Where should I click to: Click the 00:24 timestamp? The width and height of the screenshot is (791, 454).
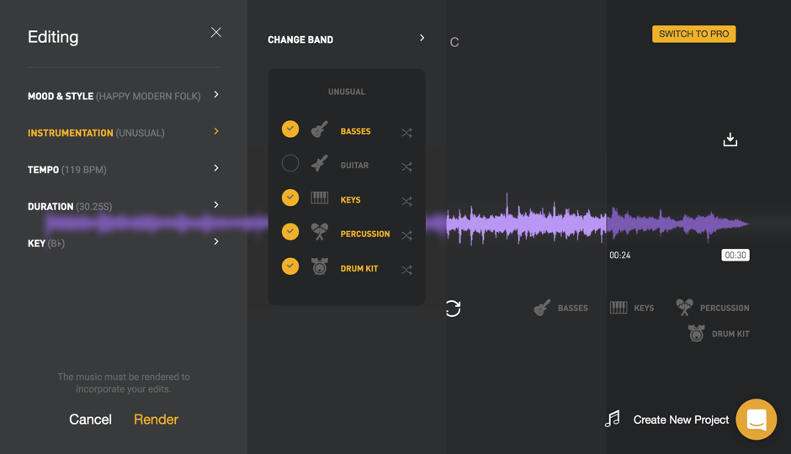(x=619, y=255)
